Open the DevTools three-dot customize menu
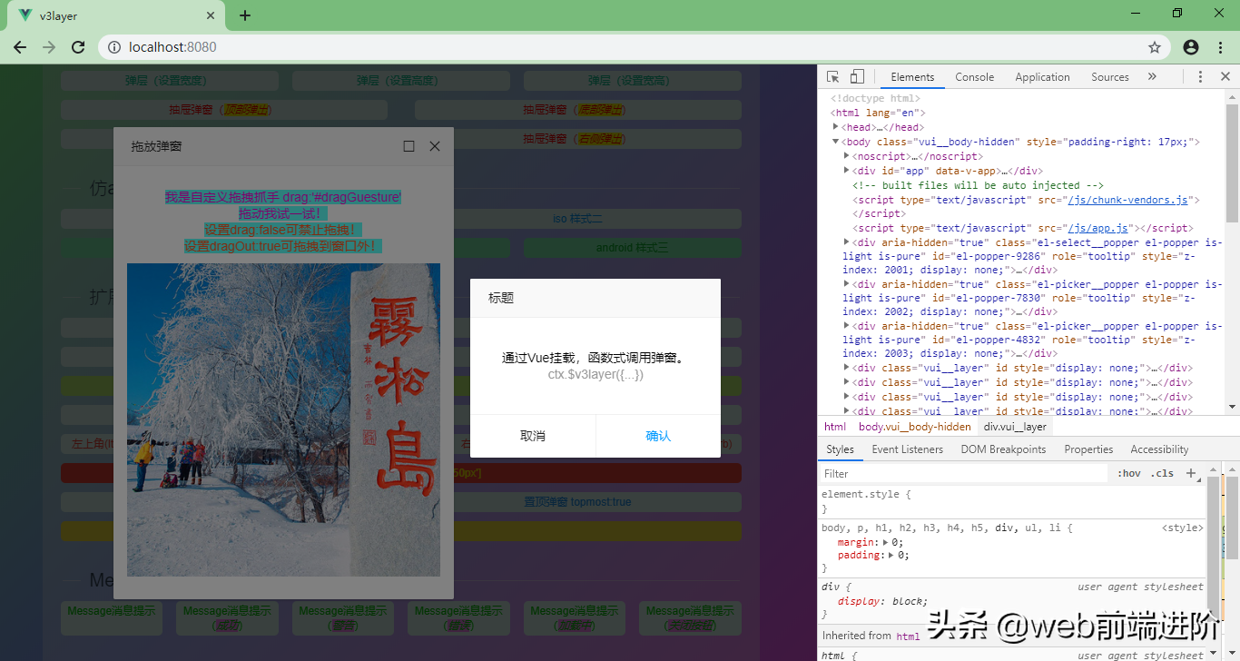The height and width of the screenshot is (661, 1240). [x=1200, y=77]
